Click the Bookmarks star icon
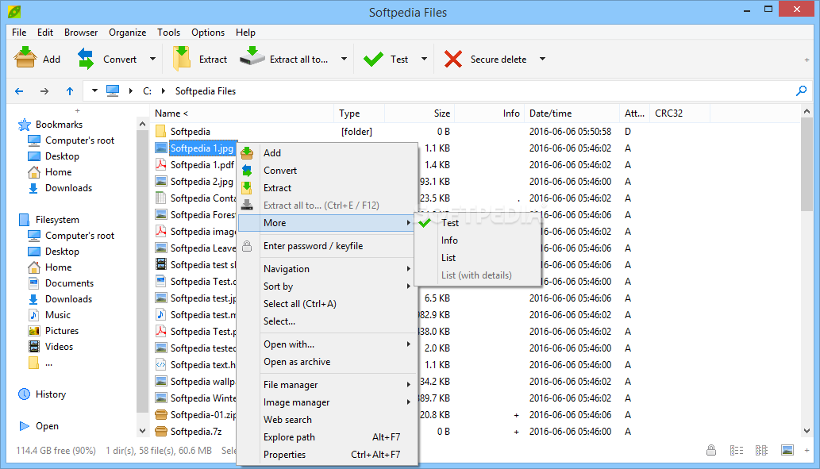 point(24,125)
